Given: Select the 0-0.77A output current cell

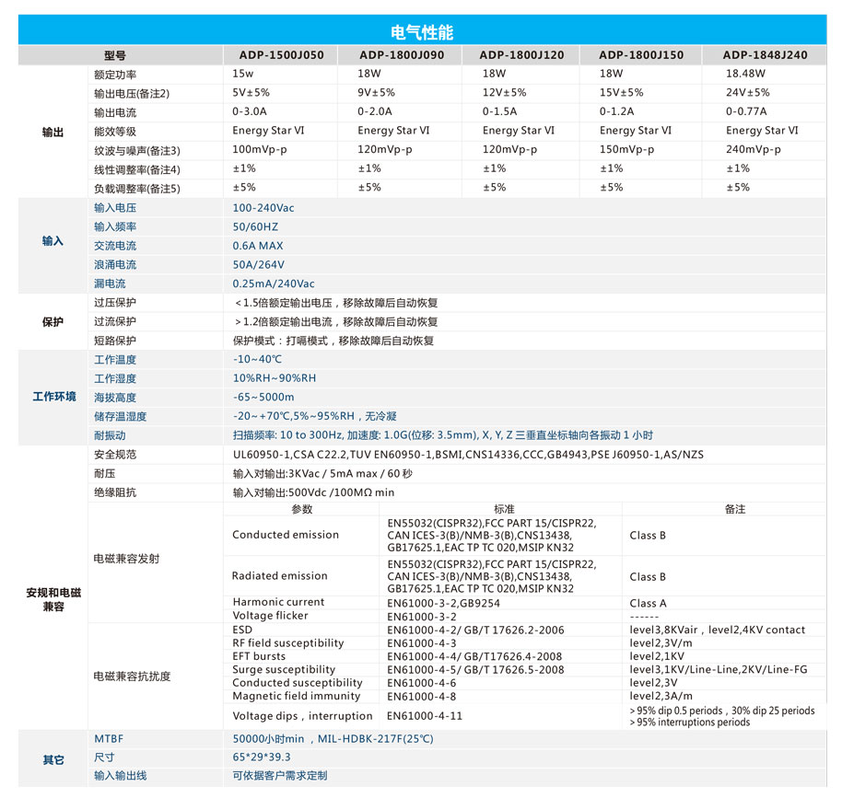Looking at the screenshot, I should click(746, 111).
